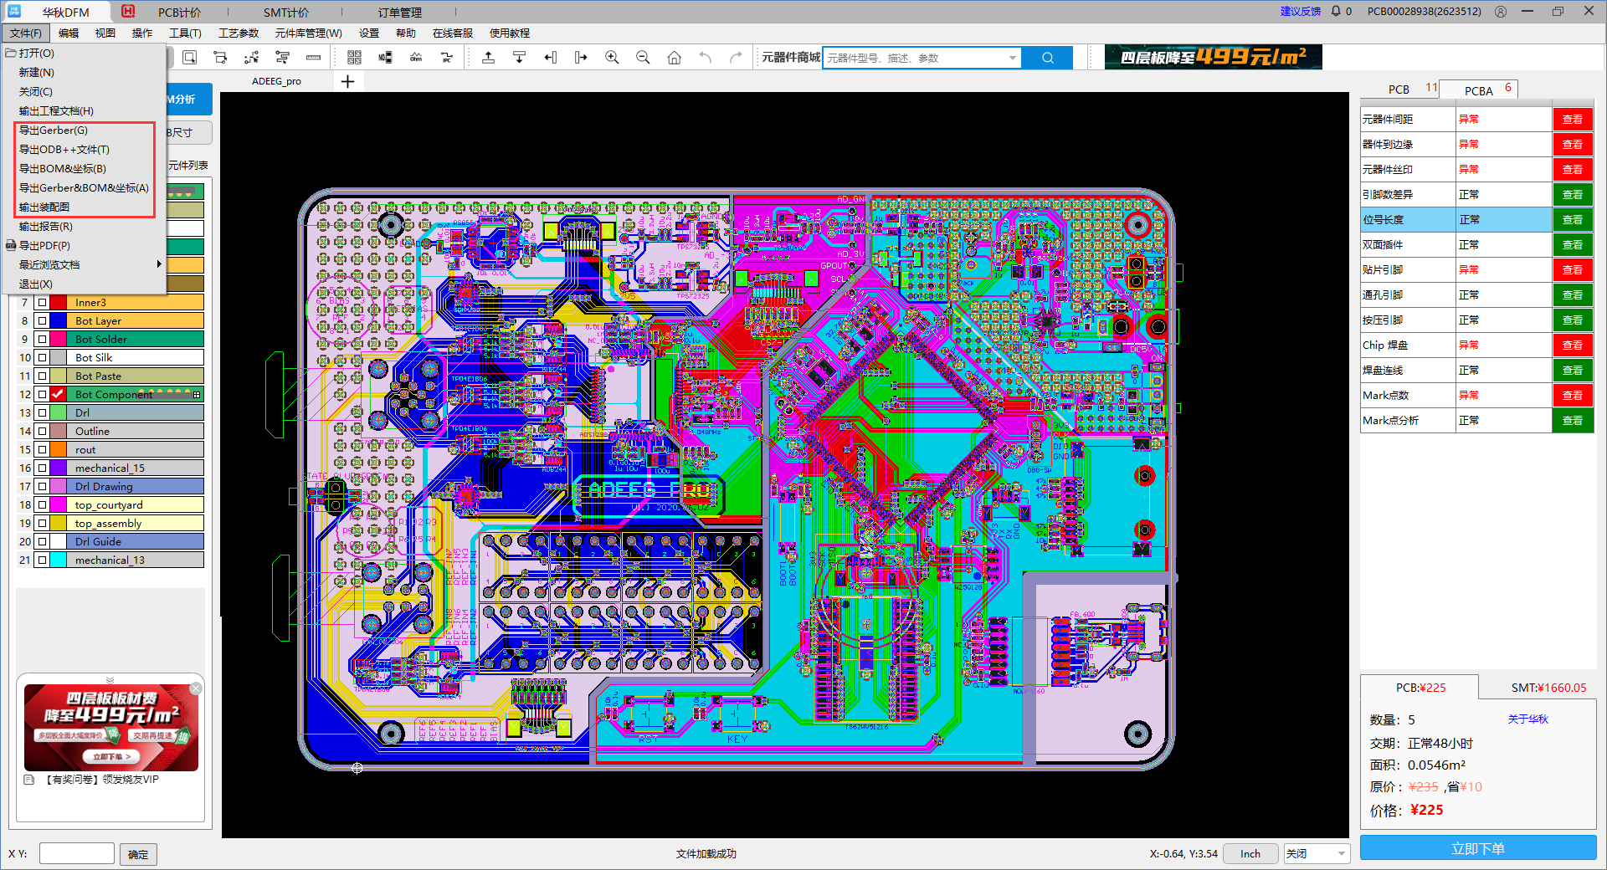The image size is (1607, 870).
Task: Toggle the Bot Component layer checkbox
Action: (x=42, y=395)
